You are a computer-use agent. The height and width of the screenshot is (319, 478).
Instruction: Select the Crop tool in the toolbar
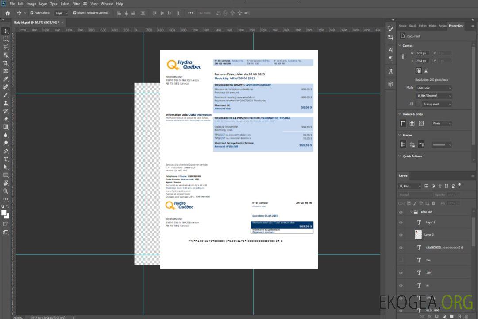tap(6, 62)
